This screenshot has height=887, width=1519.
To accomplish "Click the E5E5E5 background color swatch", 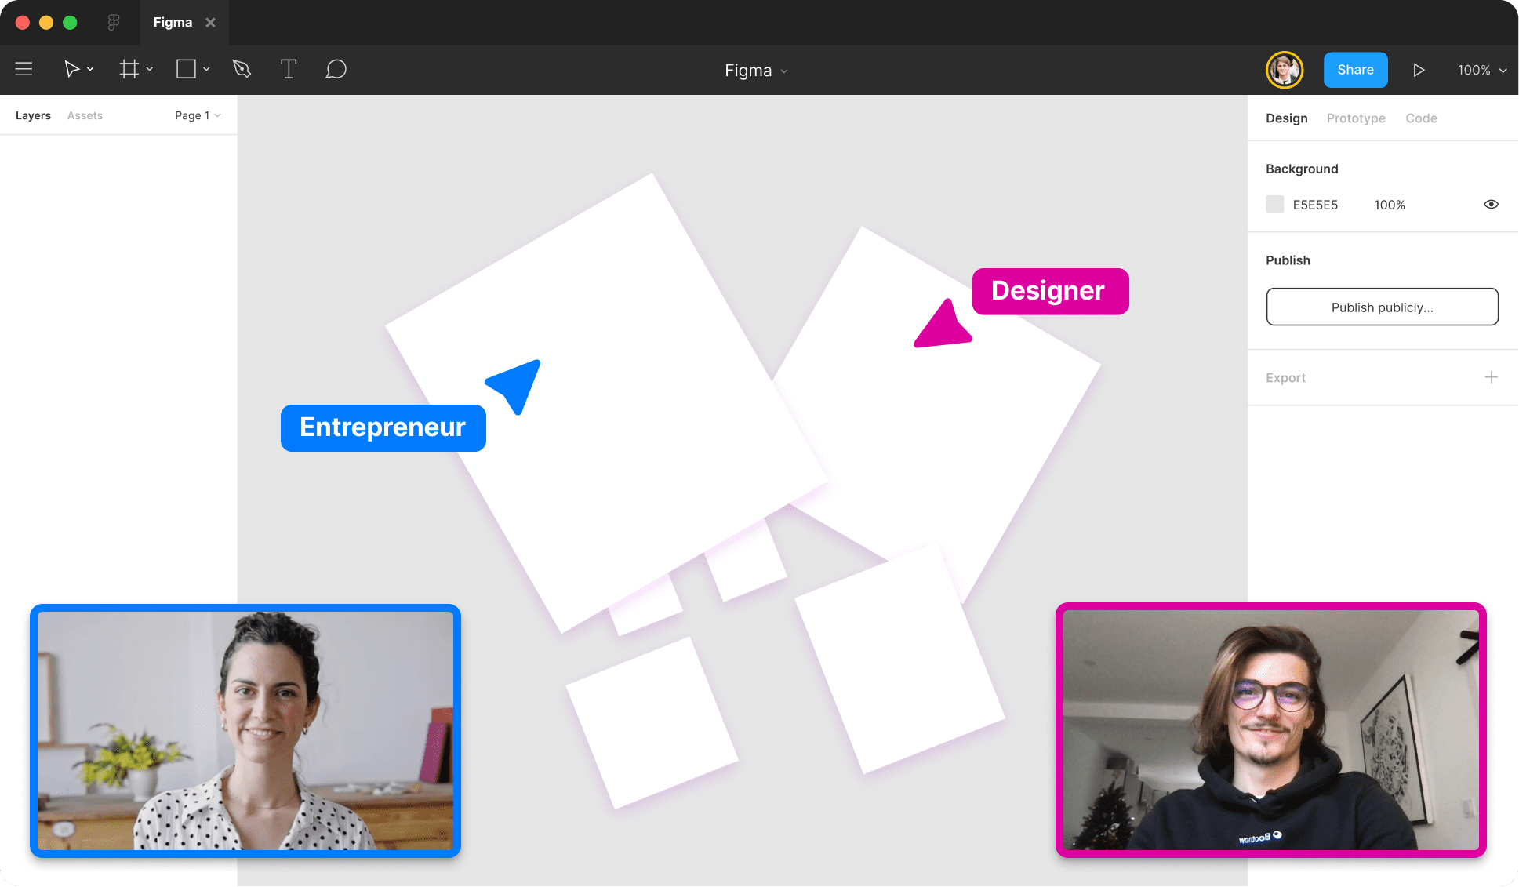I will coord(1275,205).
